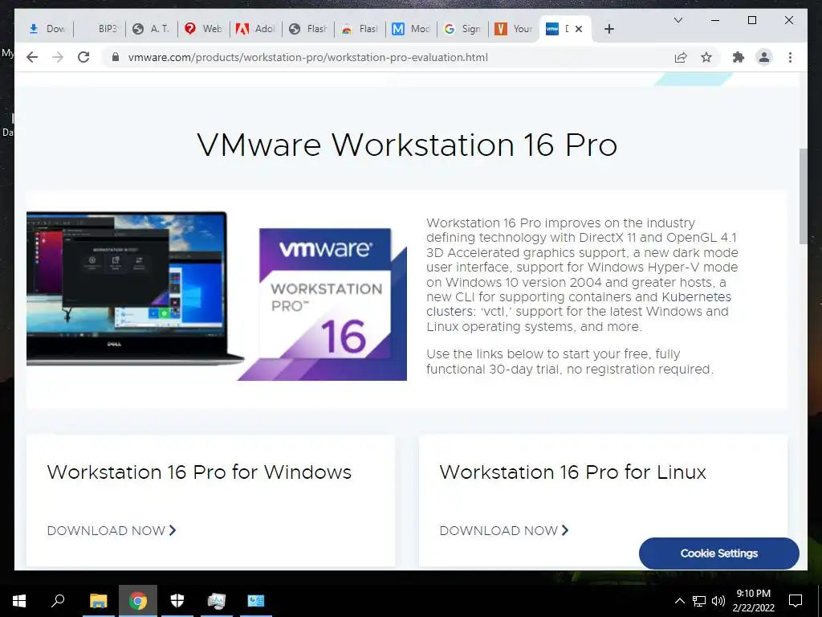Open Cookie Settings

(718, 553)
